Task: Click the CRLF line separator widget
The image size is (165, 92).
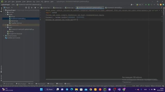Action: [x=137, y=86]
